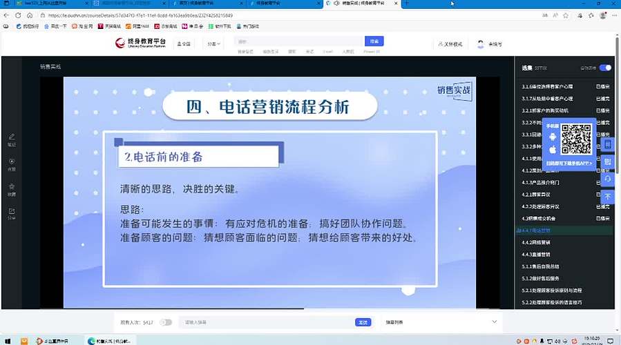Click the second icon in the player's left sidebar
The height and width of the screenshot is (345, 621).
[12, 164]
